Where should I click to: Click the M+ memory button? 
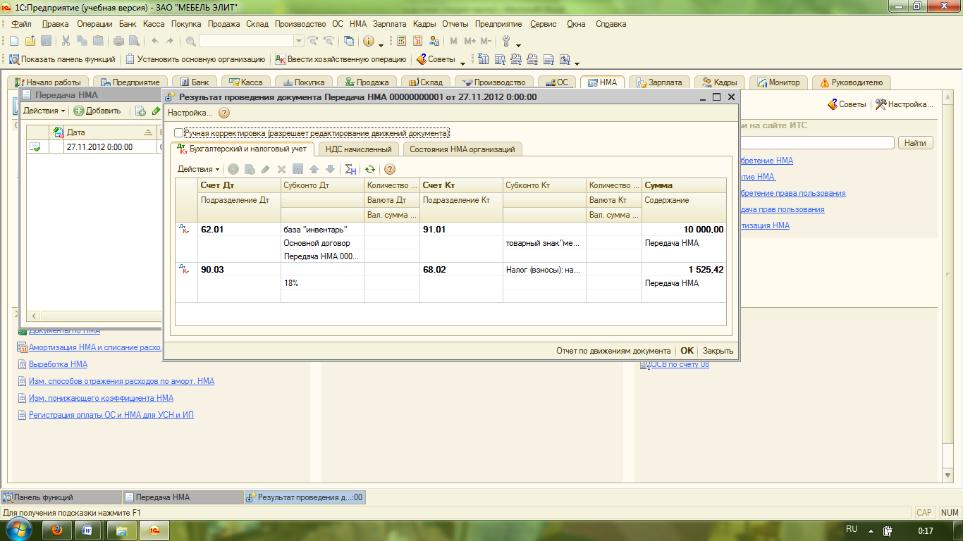click(x=470, y=42)
